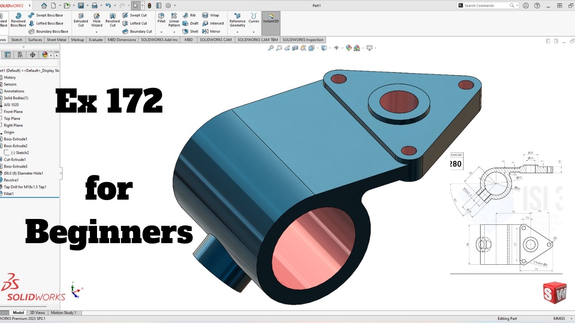Click the Open document folder icon
This screenshot has width=575, height=323.
click(x=66, y=5)
